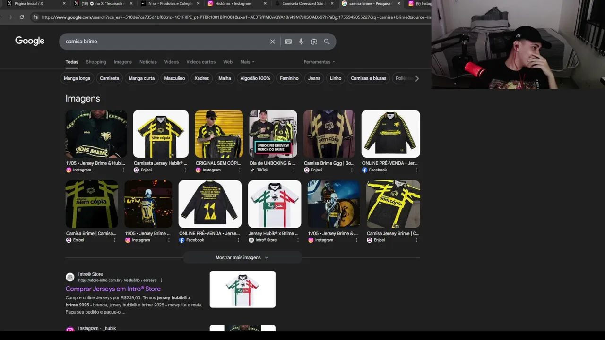605x340 pixels.
Task: Open the UNBOXING E REVIEW TikTok thumbnail
Action: [x=273, y=134]
